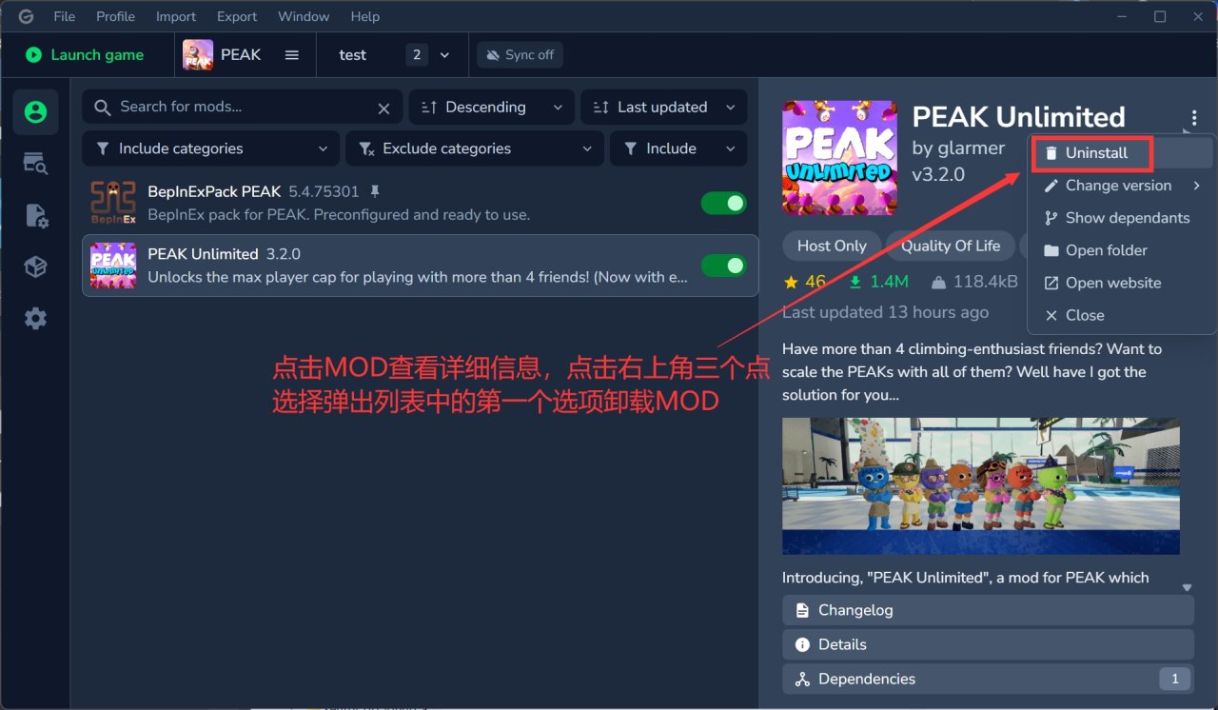This screenshot has height=710, width=1218.
Task: Open the Profile menu
Action: (x=115, y=16)
